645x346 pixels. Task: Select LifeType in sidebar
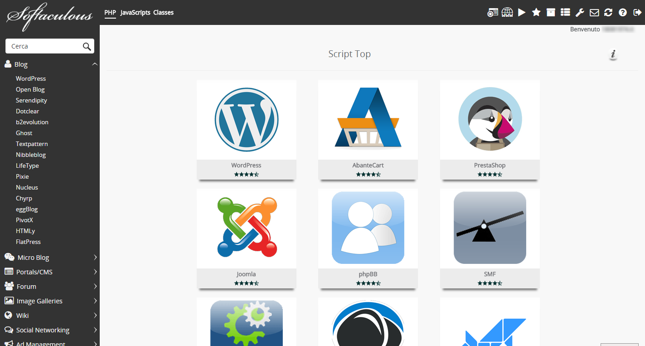pos(27,166)
